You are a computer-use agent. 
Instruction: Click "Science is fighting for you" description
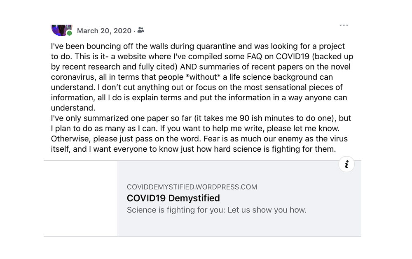[x=217, y=210]
